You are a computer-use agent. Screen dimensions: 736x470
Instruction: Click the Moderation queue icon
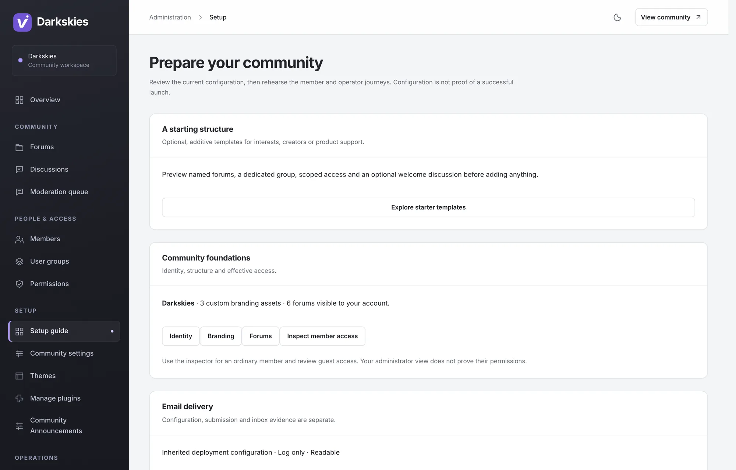20,192
